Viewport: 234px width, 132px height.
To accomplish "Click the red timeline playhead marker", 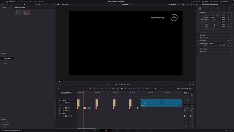I will click(83, 91).
